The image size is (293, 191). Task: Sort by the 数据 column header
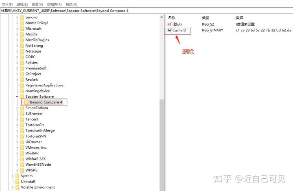239,18
